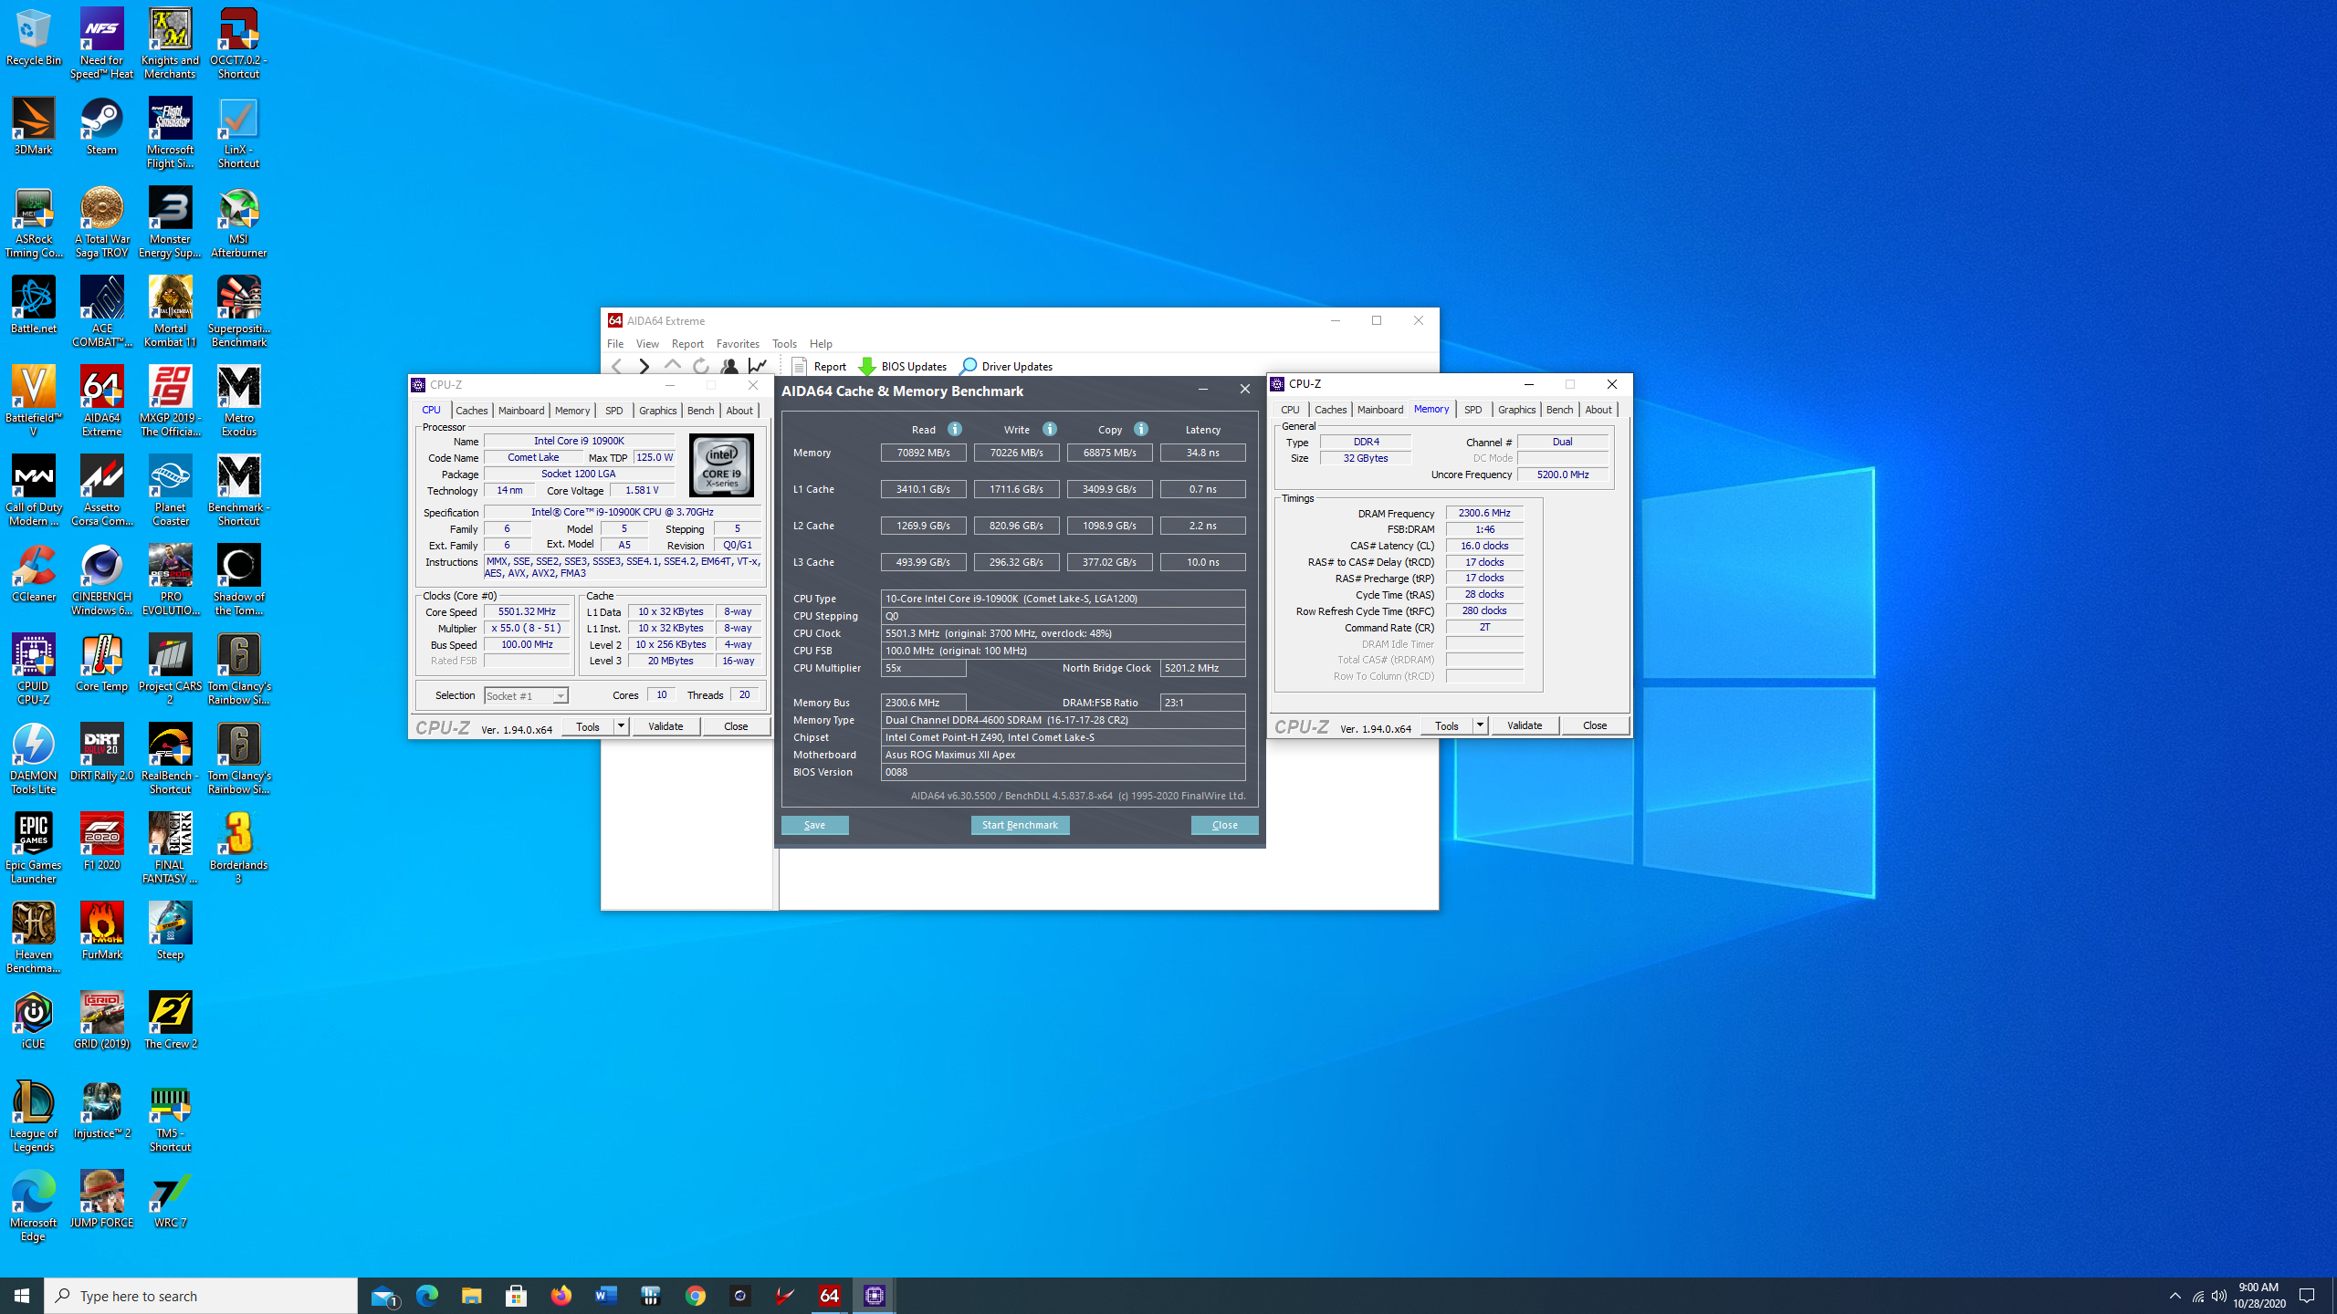The image size is (2337, 1314).
Task: Click the Up arrow in the AIDA64 toolbar
Action: pyautogui.click(x=673, y=366)
